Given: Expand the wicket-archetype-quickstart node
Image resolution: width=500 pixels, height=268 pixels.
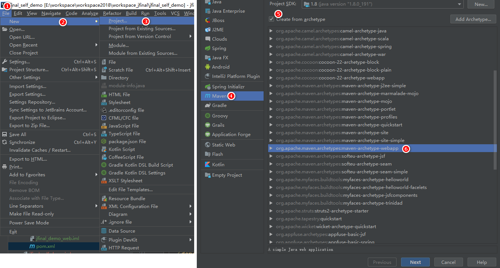Looking at the screenshot, I should (x=271, y=227).
